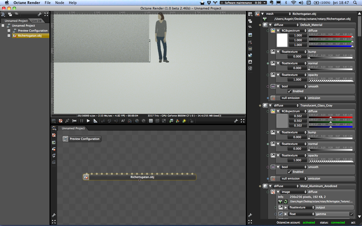Collapse the Translucent_Glass_Gray material section
Screen dimensions: 362x226
270,106
